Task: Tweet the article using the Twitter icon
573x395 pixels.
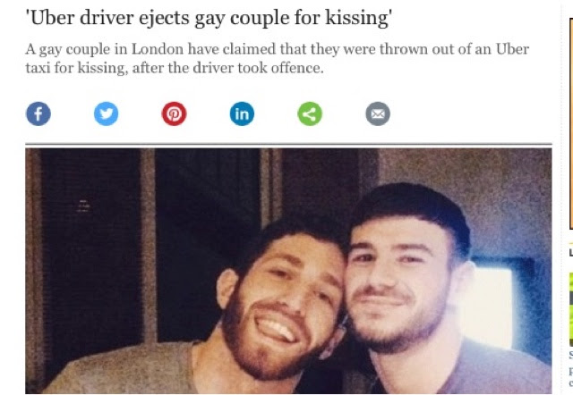Action: point(106,113)
